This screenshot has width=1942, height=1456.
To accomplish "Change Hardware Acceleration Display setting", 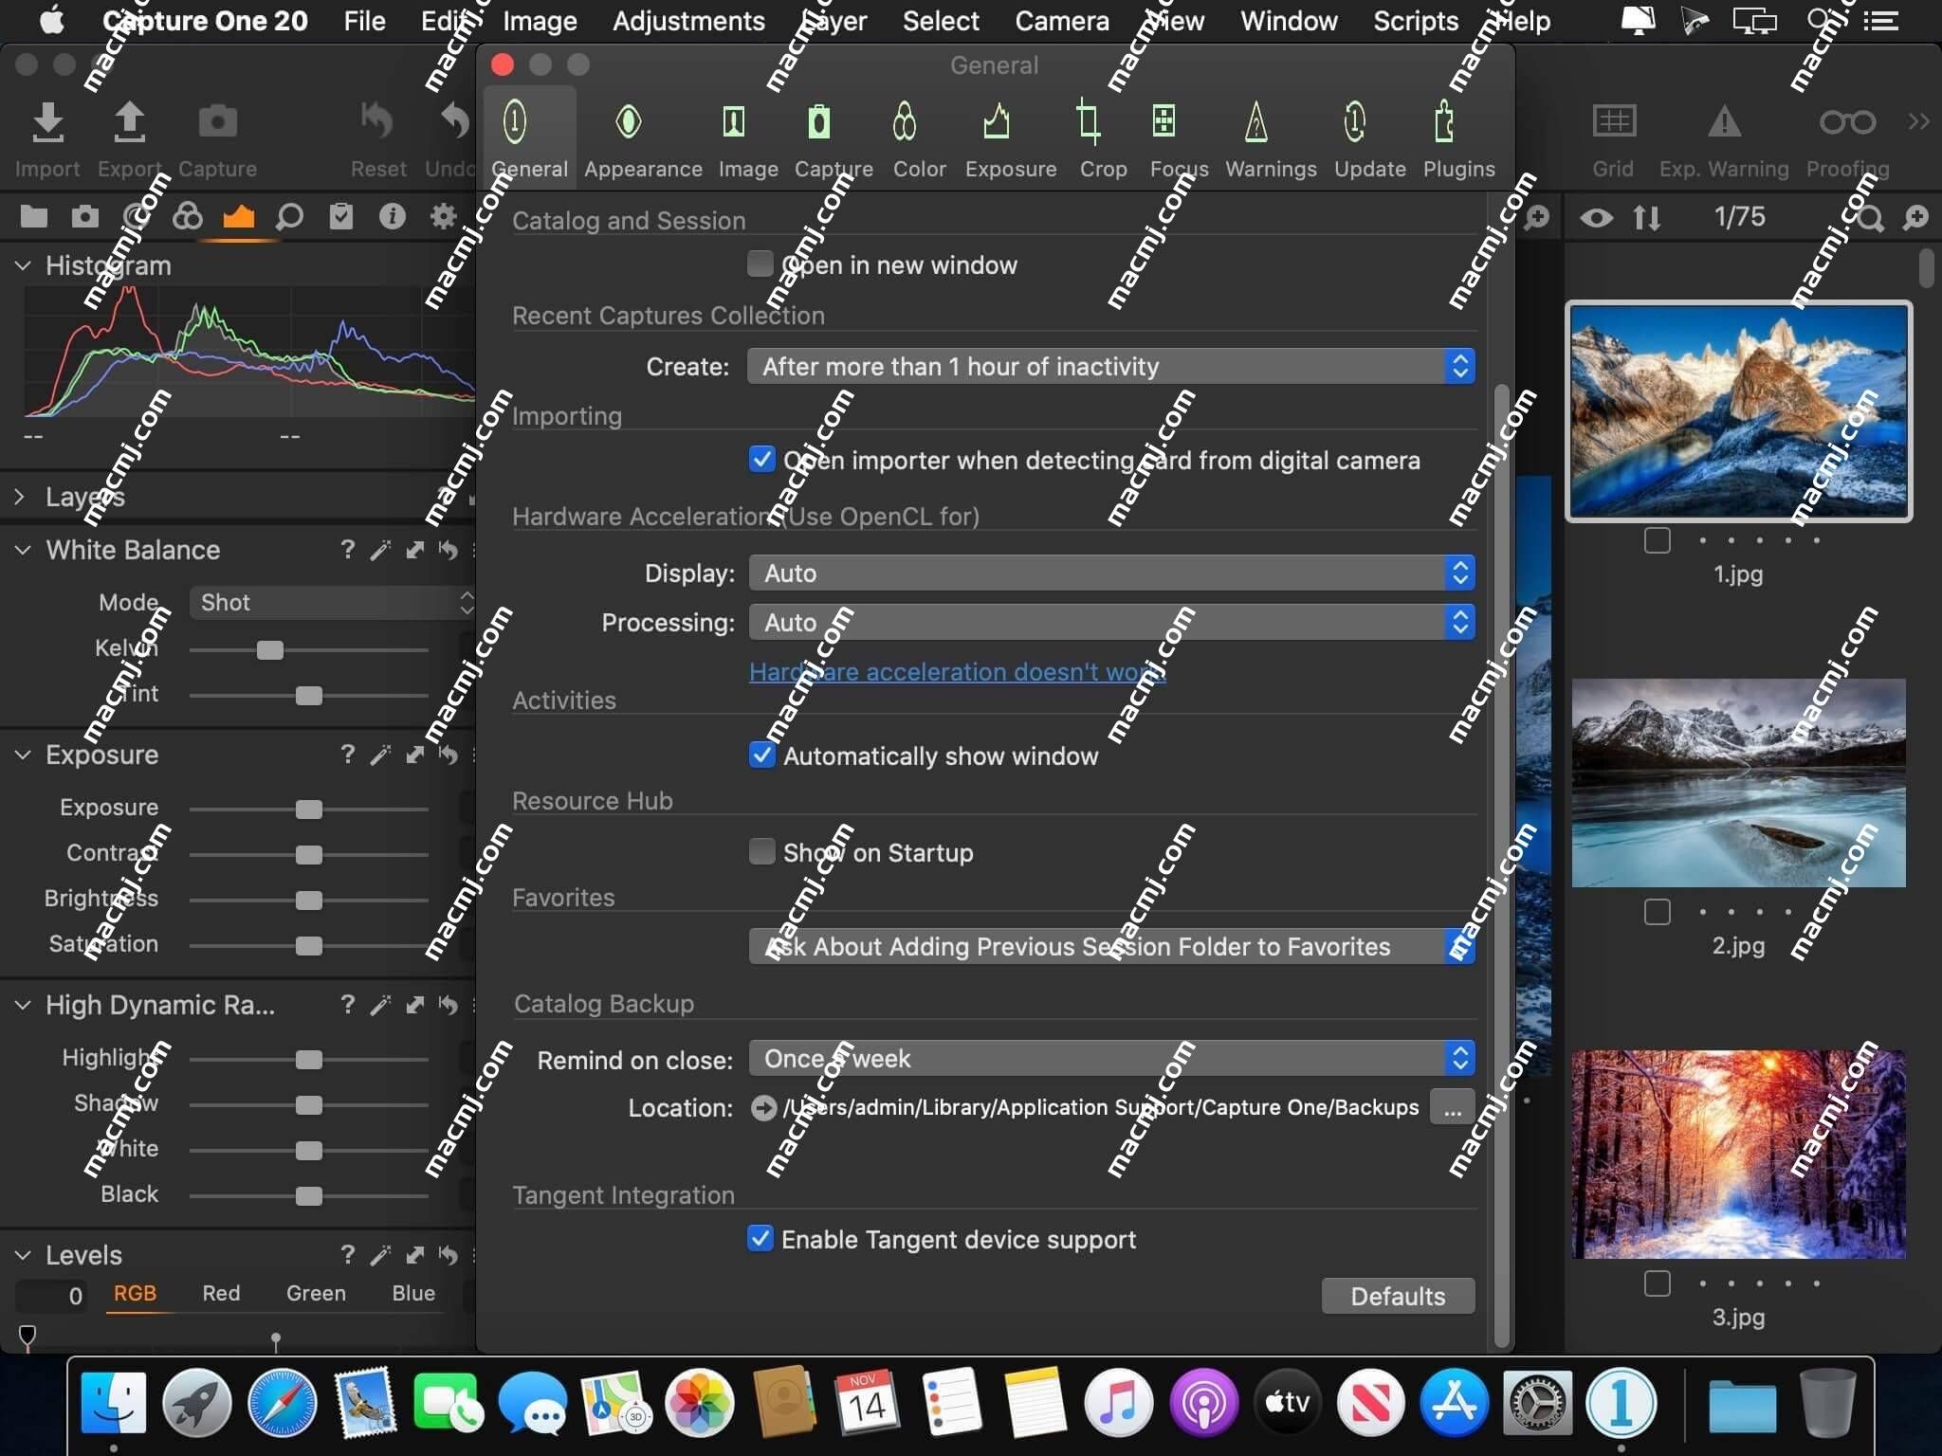I will pyautogui.click(x=1110, y=572).
